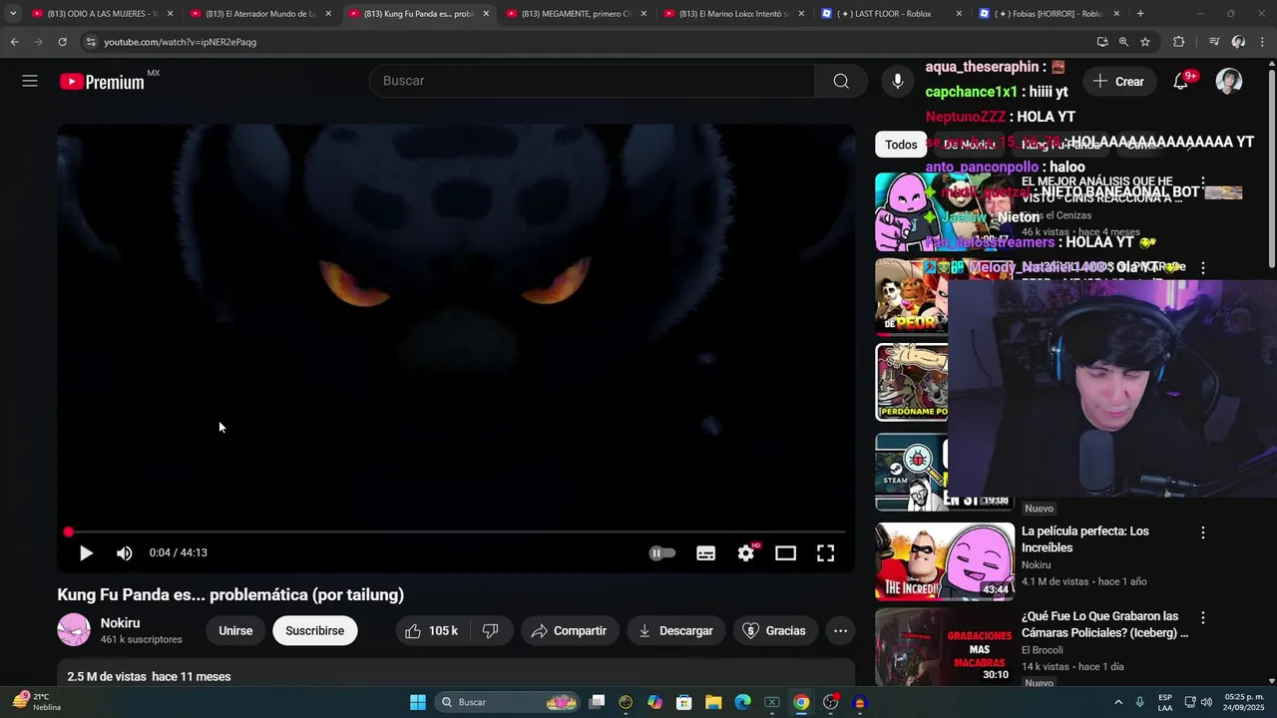Download the video with Descargar
1277x718 pixels.
(x=676, y=630)
